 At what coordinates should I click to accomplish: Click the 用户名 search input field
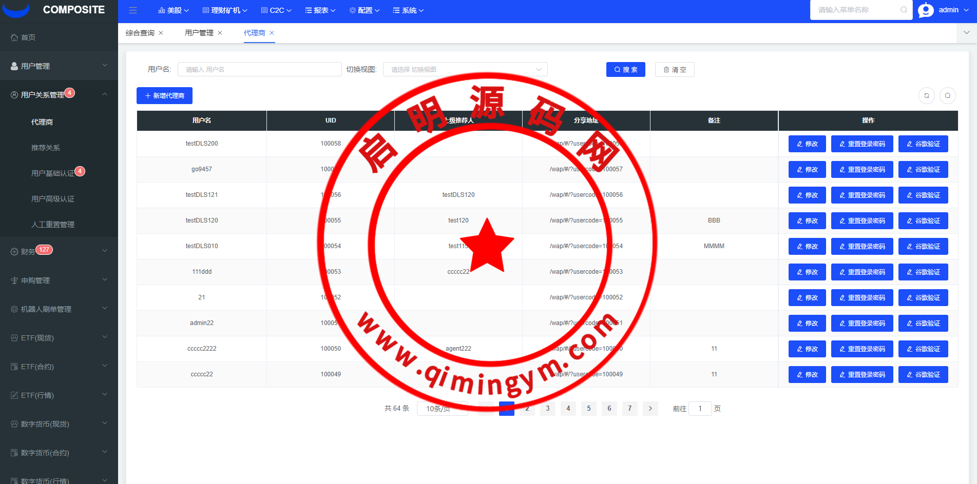pos(259,70)
